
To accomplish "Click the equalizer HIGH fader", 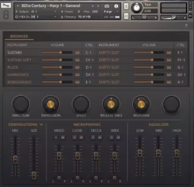I will (177, 153).
